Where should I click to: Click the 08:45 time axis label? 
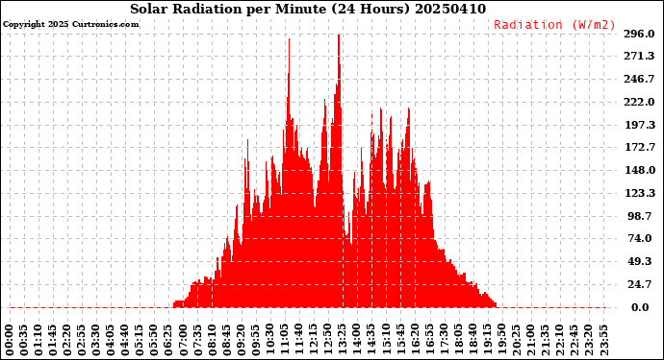click(x=227, y=341)
